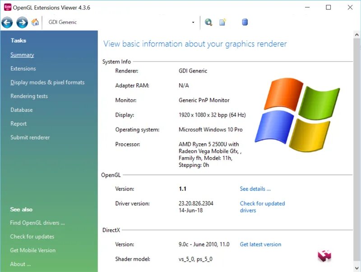Minimize the OpenGL Extensions Viewer window

point(307,7)
